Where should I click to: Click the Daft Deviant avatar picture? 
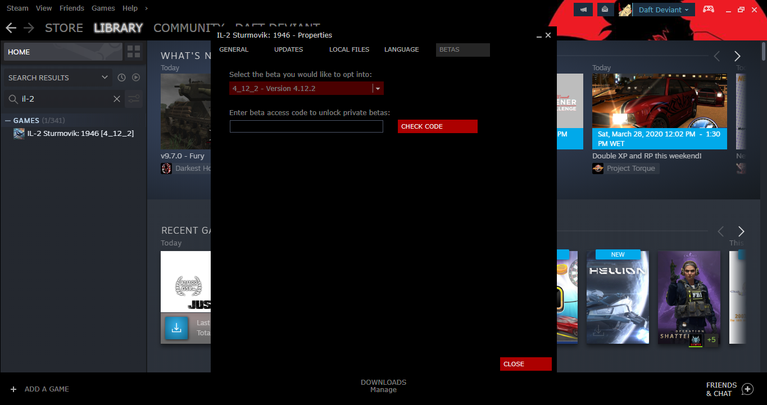click(625, 10)
